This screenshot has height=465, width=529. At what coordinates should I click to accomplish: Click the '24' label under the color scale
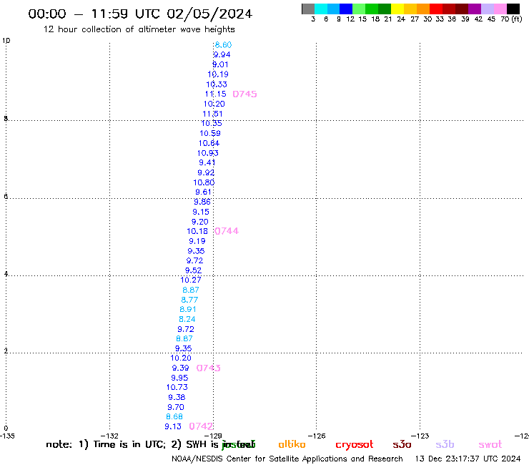coord(401,19)
